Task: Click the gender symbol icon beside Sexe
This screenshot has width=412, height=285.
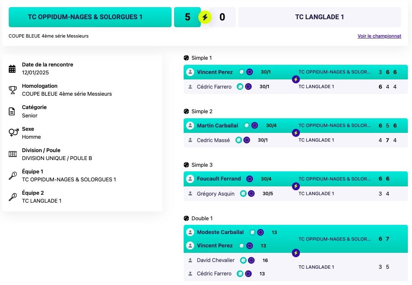Action: pos(13,132)
